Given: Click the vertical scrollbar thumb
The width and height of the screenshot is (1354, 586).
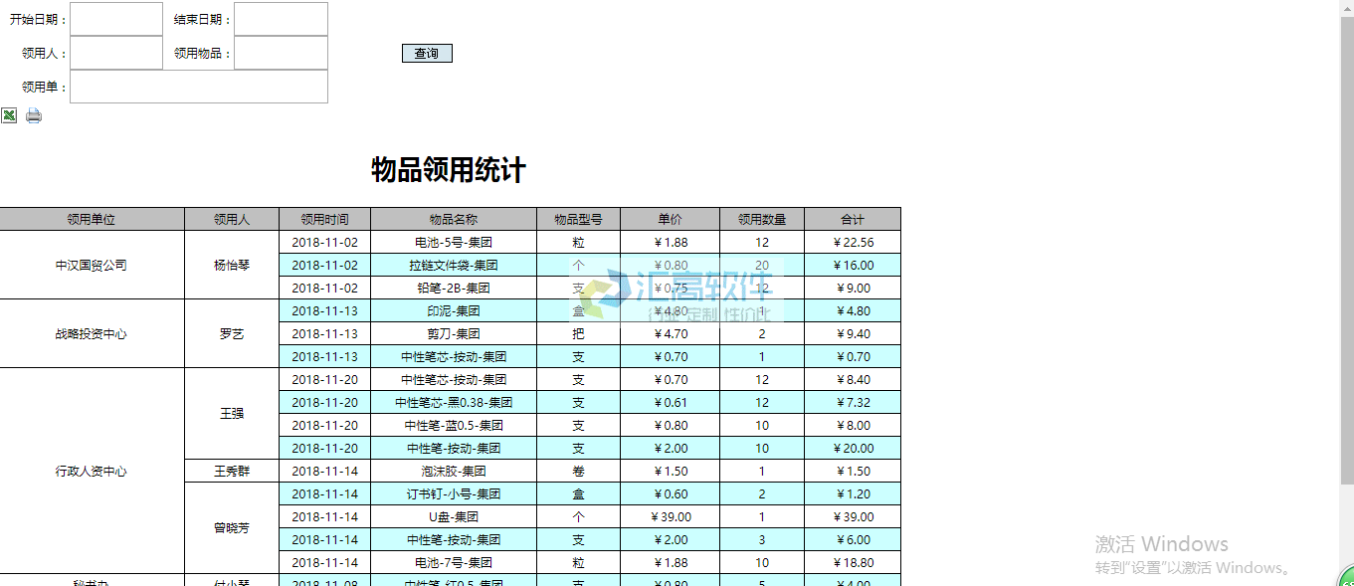Looking at the screenshot, I should tap(1346, 249).
